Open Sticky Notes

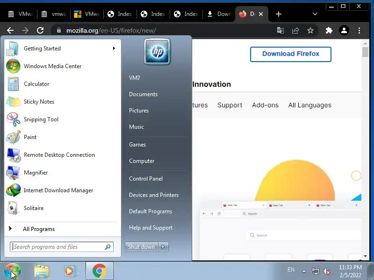coord(62,102)
